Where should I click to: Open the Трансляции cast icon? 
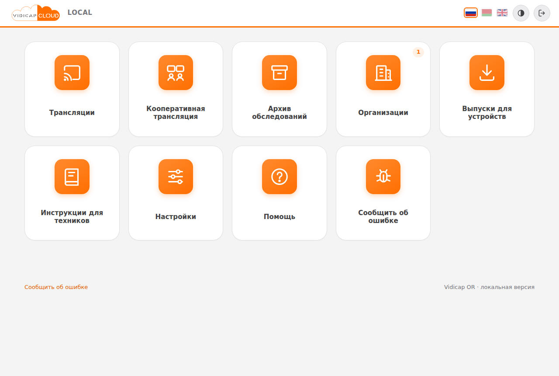tap(72, 73)
